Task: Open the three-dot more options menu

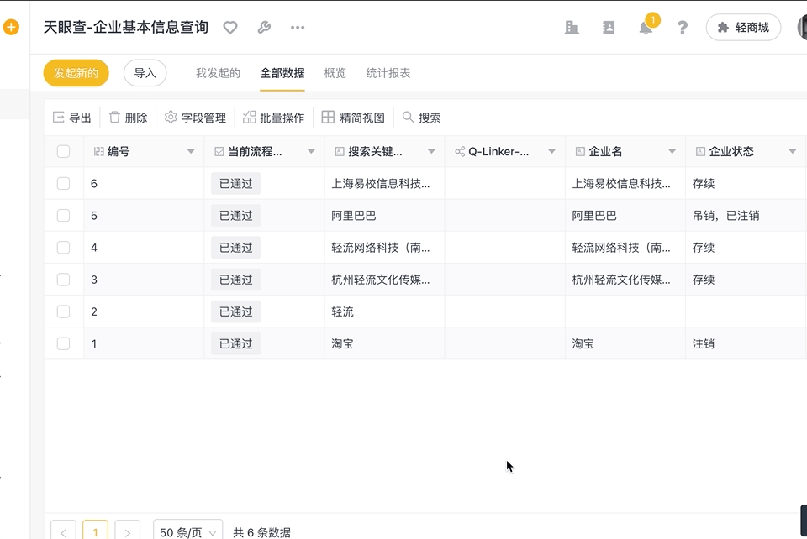Action: pyautogui.click(x=298, y=27)
